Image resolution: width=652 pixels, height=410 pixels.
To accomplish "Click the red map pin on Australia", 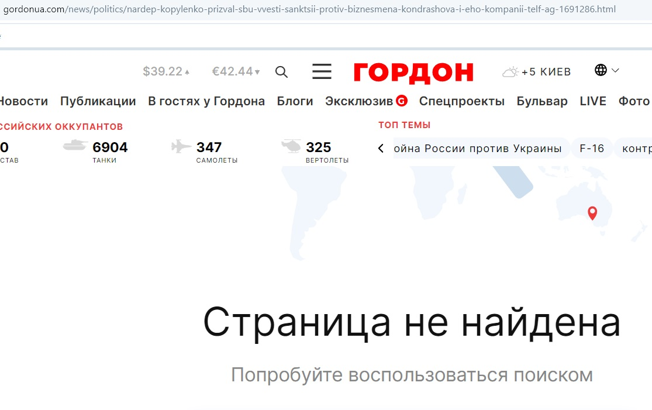I will [592, 213].
